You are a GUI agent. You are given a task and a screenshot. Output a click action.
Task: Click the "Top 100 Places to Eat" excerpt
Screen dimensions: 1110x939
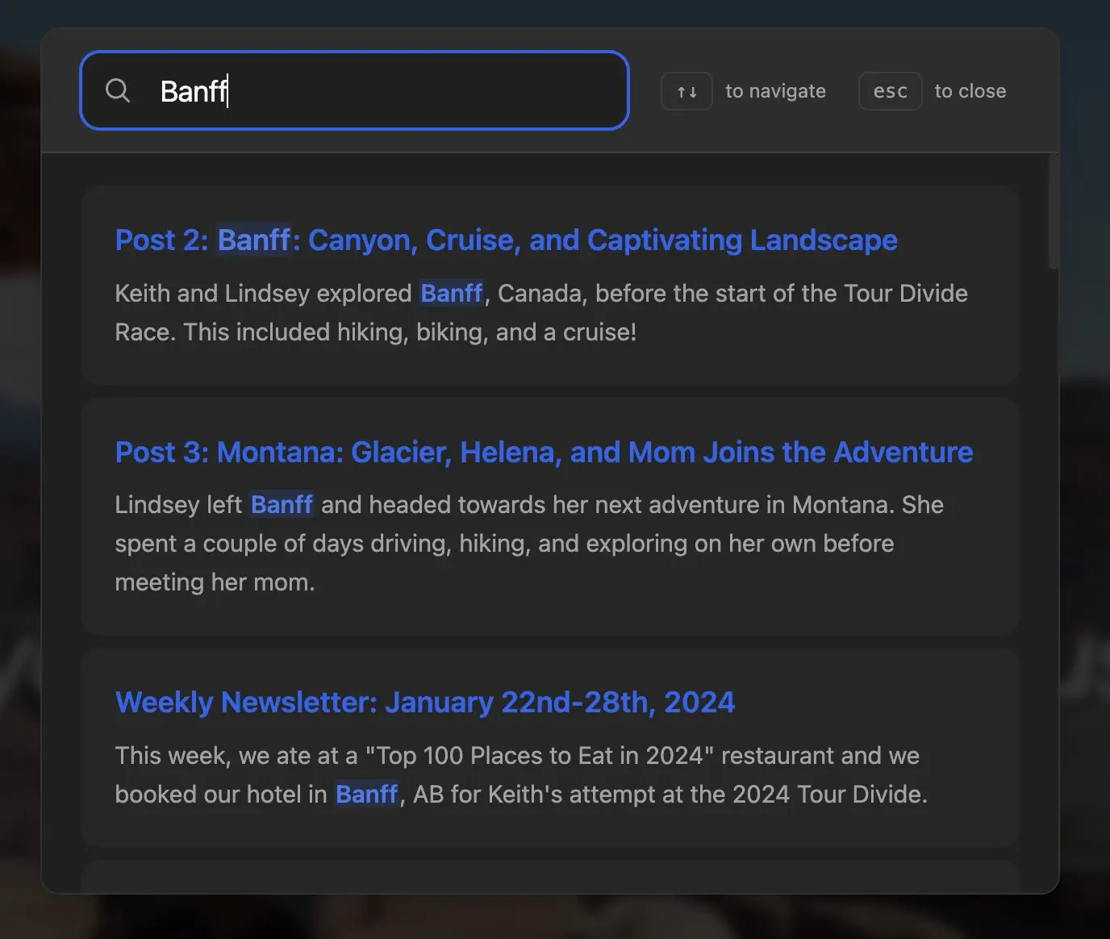point(516,756)
